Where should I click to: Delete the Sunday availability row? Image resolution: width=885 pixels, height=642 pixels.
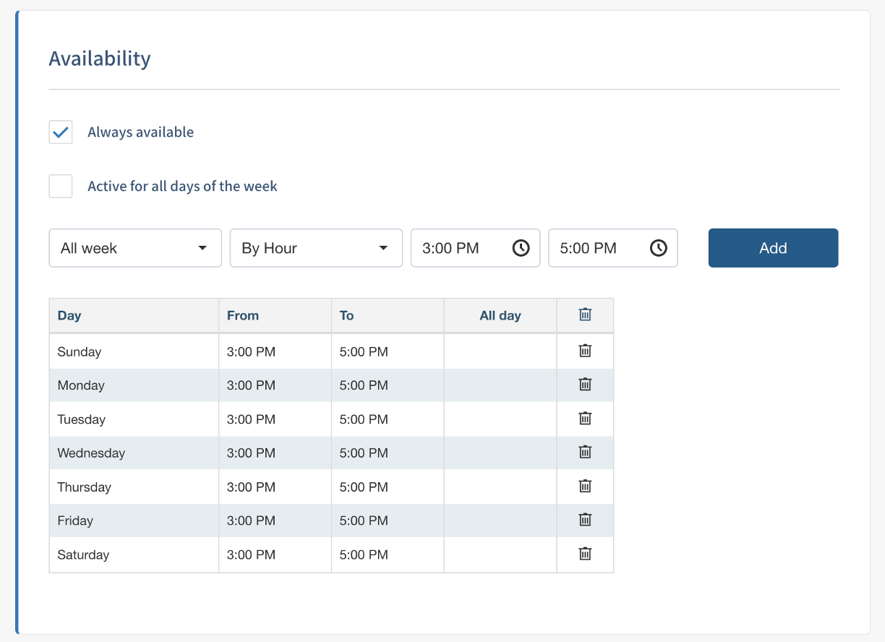pyautogui.click(x=585, y=351)
